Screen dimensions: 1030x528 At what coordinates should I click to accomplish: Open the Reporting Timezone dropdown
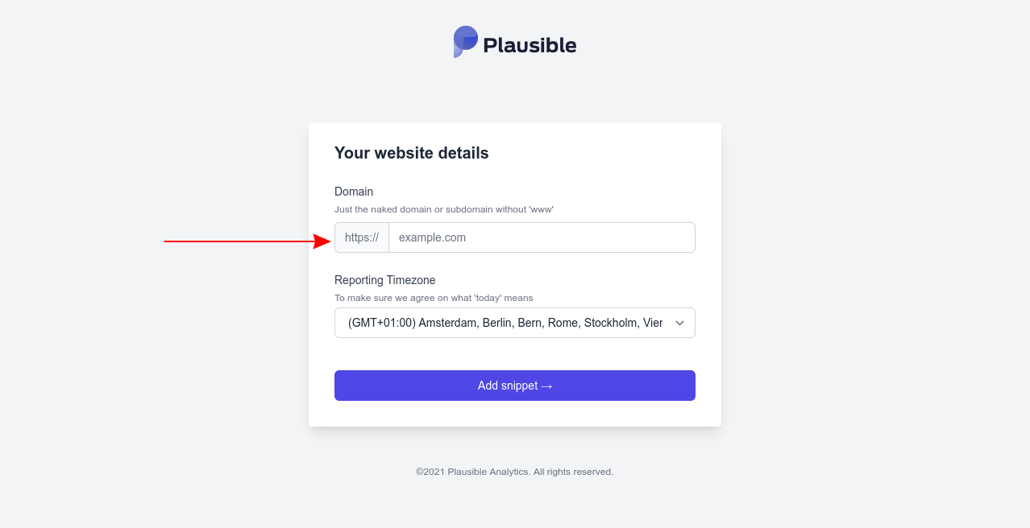(x=514, y=323)
